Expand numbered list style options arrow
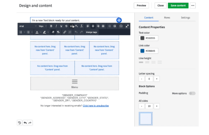Screen dimensions: 209x135 (24, 32)
